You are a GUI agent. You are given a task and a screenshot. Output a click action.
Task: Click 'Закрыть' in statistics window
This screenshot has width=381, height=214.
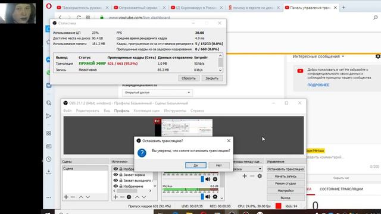click(212, 78)
